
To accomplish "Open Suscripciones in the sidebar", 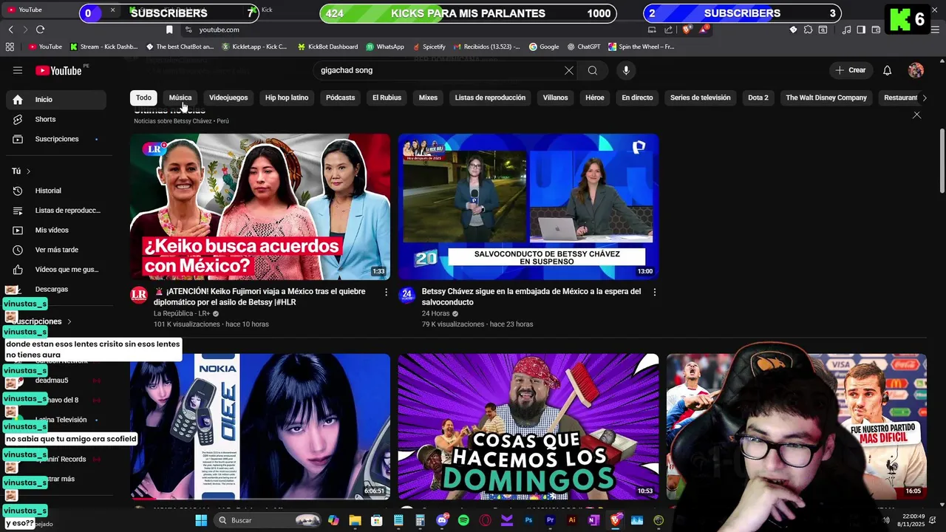I will pos(56,139).
